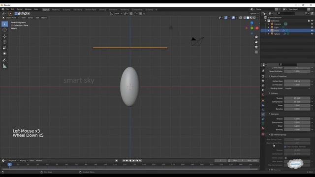
Task: Open the Object Mode dropdown
Action: pos(10,18)
